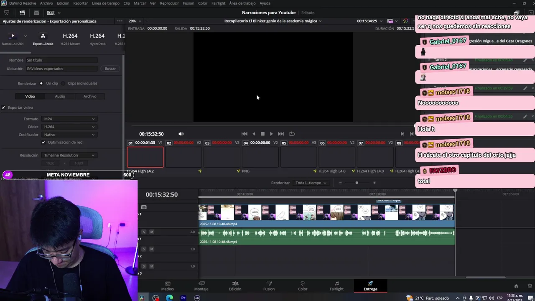Viewport: 535px width, 301px height.
Task: Click the Ubicación path field
Action: pos(61,69)
